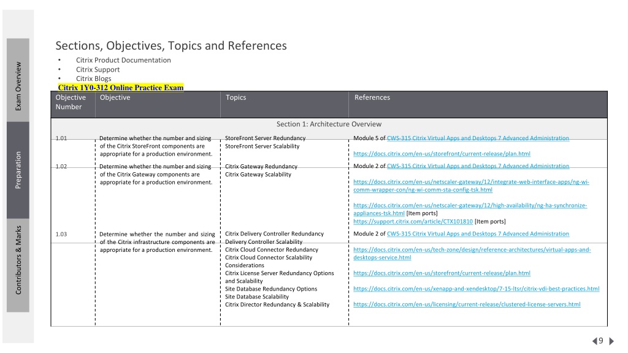Open CWS-315 course link in row 1.02
The image size is (628, 353).
[478, 166]
